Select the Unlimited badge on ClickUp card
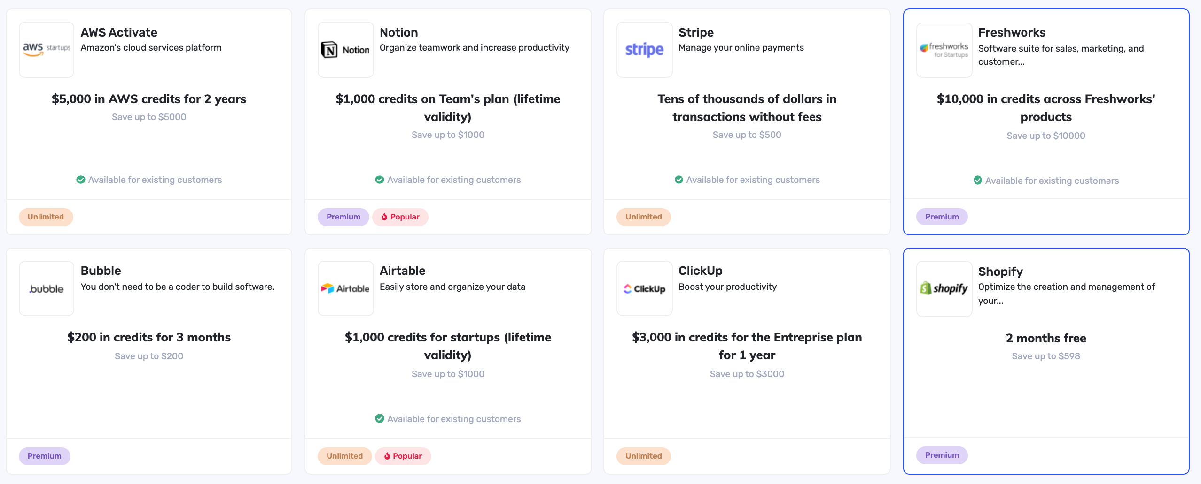Image resolution: width=1201 pixels, height=484 pixels. [644, 456]
